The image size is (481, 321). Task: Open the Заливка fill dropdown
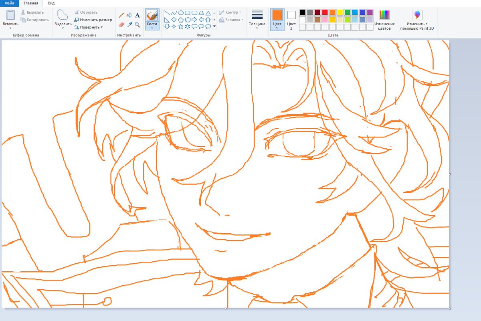tap(231, 20)
